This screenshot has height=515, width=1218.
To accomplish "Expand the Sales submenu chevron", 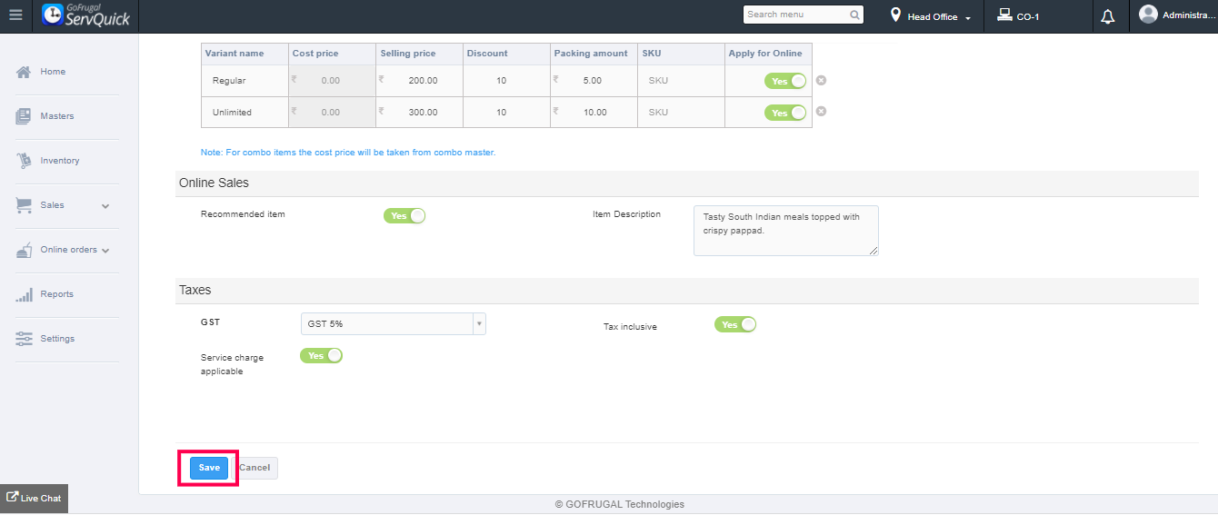I will tap(105, 206).
